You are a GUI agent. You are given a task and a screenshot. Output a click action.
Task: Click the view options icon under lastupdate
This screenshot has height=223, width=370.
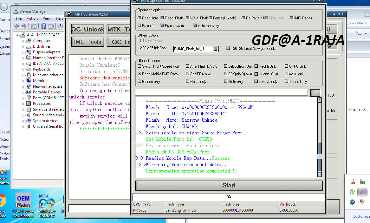359,33
